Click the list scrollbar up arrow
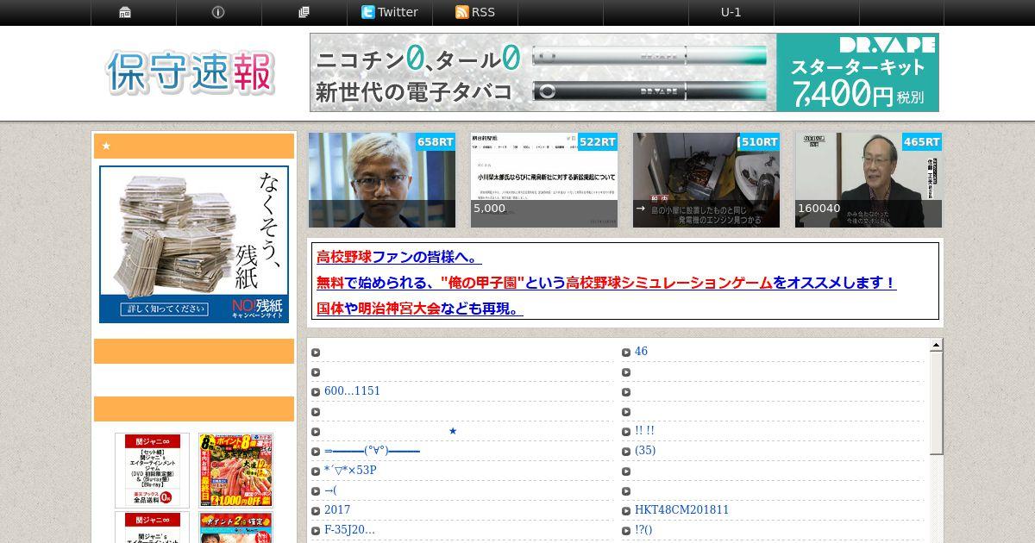Viewport: 1035px width, 543px height. coord(936,346)
